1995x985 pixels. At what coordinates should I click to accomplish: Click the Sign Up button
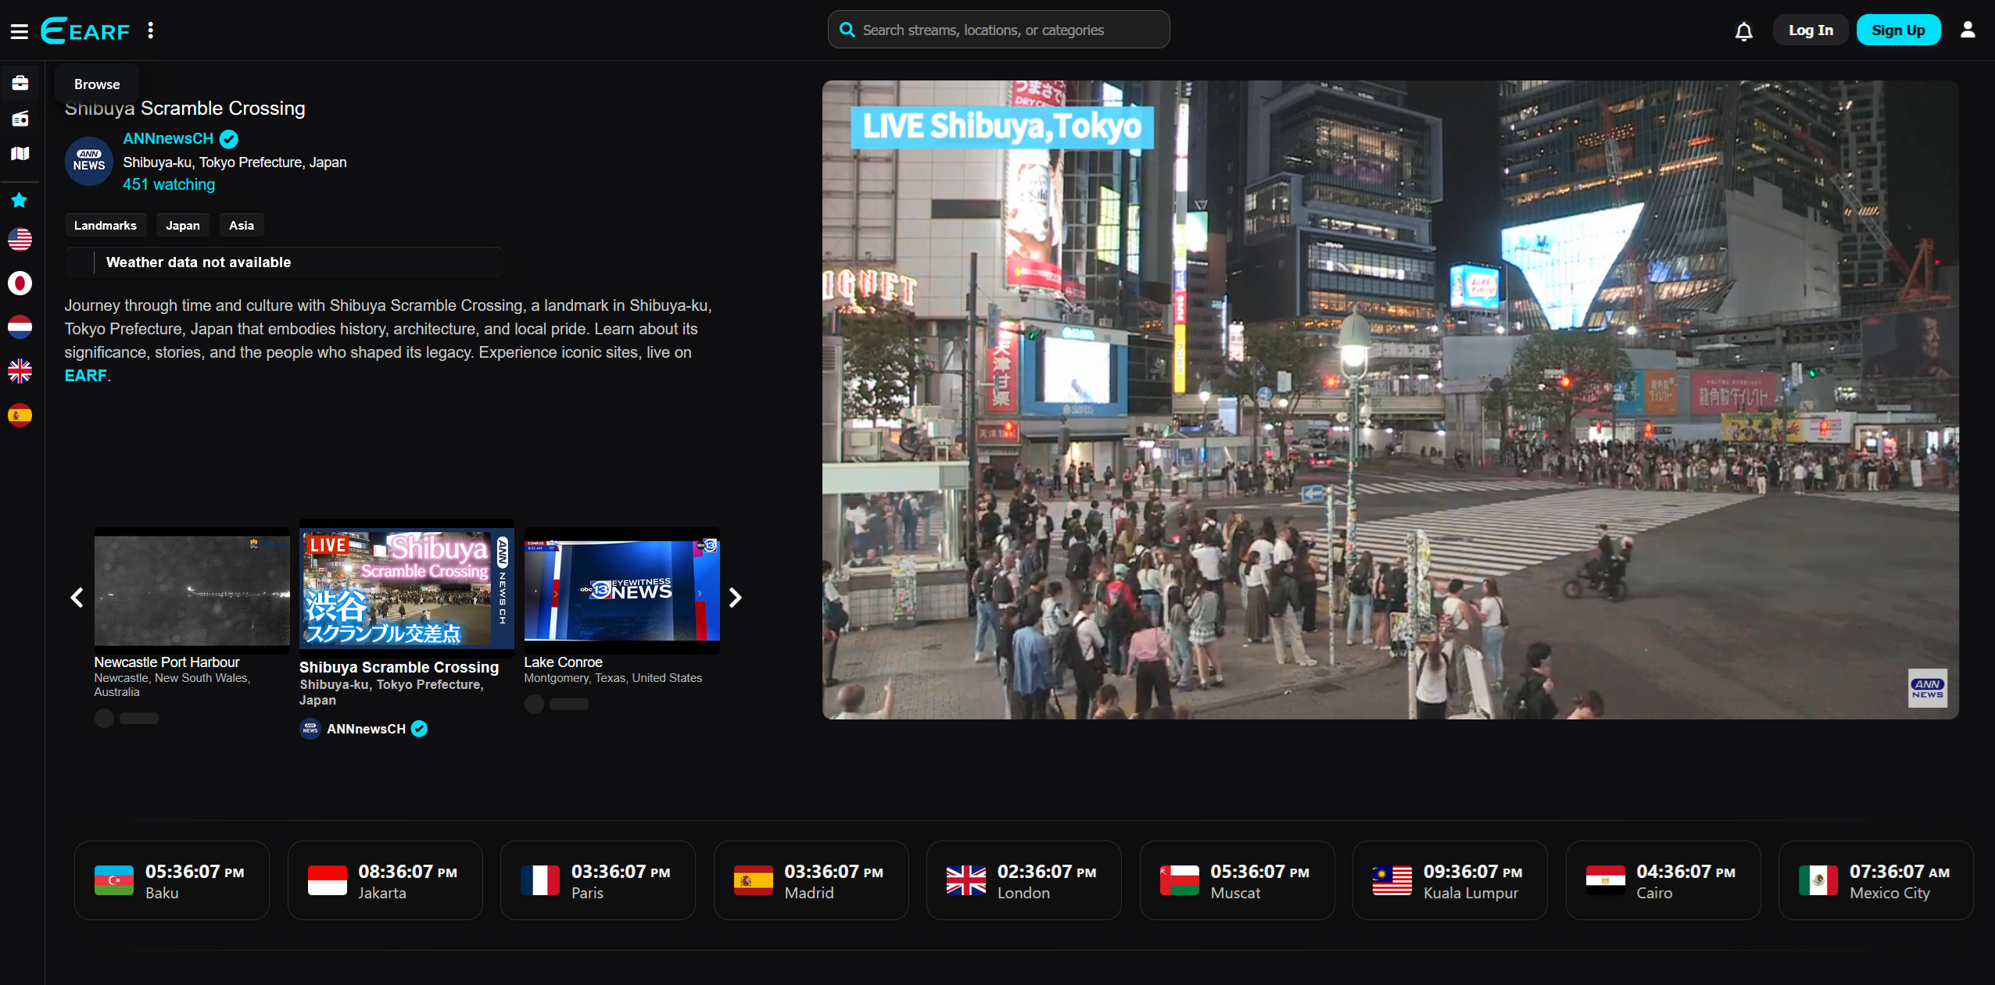click(x=1897, y=30)
